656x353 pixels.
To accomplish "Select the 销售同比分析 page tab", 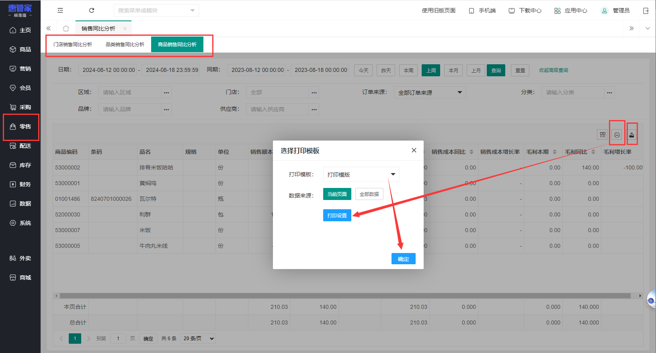I will click(98, 29).
